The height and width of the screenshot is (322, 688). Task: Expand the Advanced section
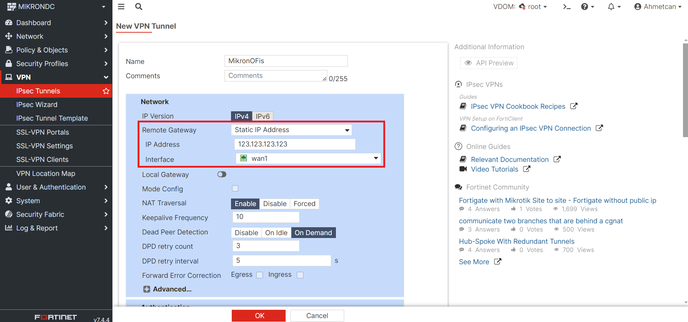tap(167, 289)
